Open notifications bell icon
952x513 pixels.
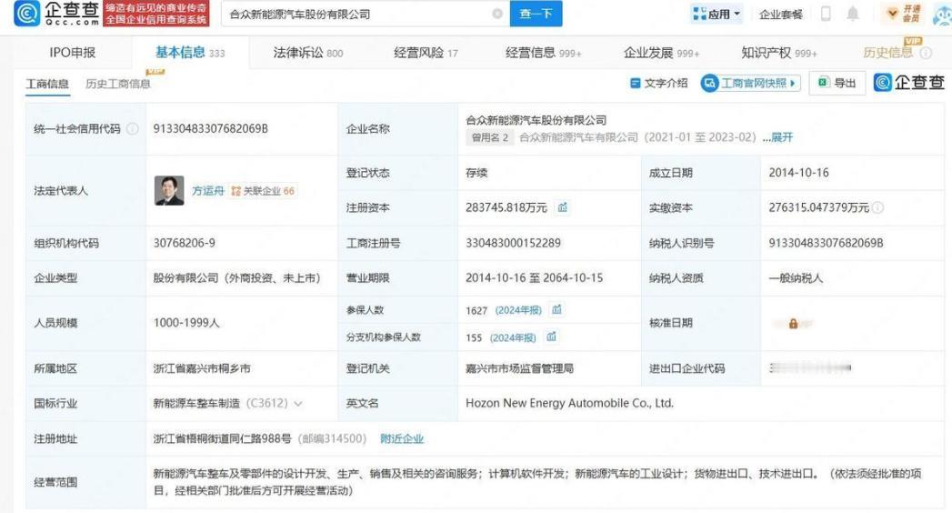click(853, 14)
